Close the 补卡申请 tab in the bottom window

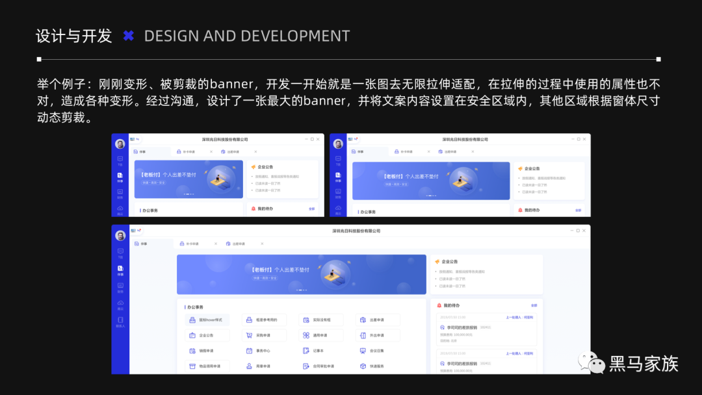tap(216, 244)
